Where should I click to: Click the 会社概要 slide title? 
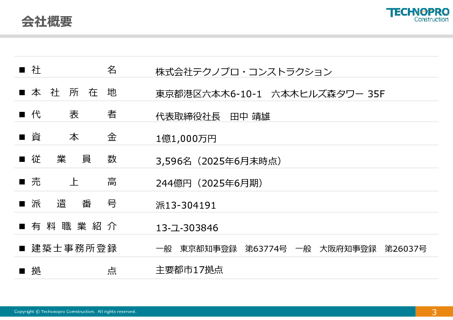tap(47, 22)
